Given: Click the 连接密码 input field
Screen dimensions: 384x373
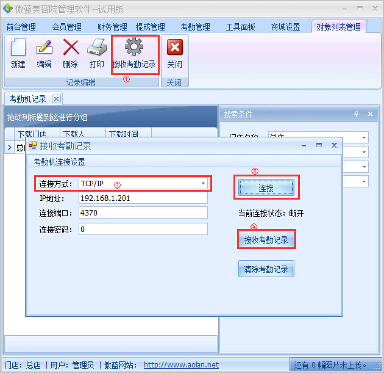Looking at the screenshot, I should tap(143, 229).
